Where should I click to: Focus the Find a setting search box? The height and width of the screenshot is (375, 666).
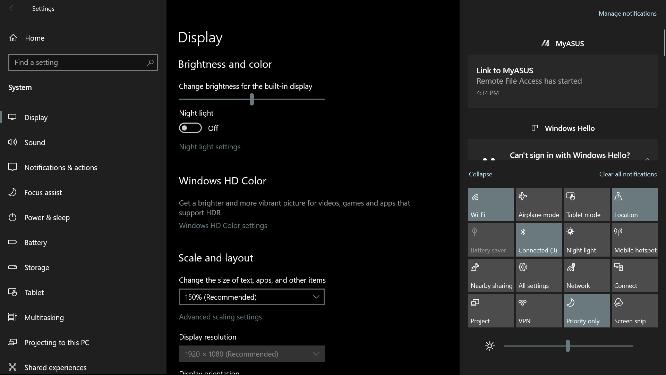click(x=83, y=62)
